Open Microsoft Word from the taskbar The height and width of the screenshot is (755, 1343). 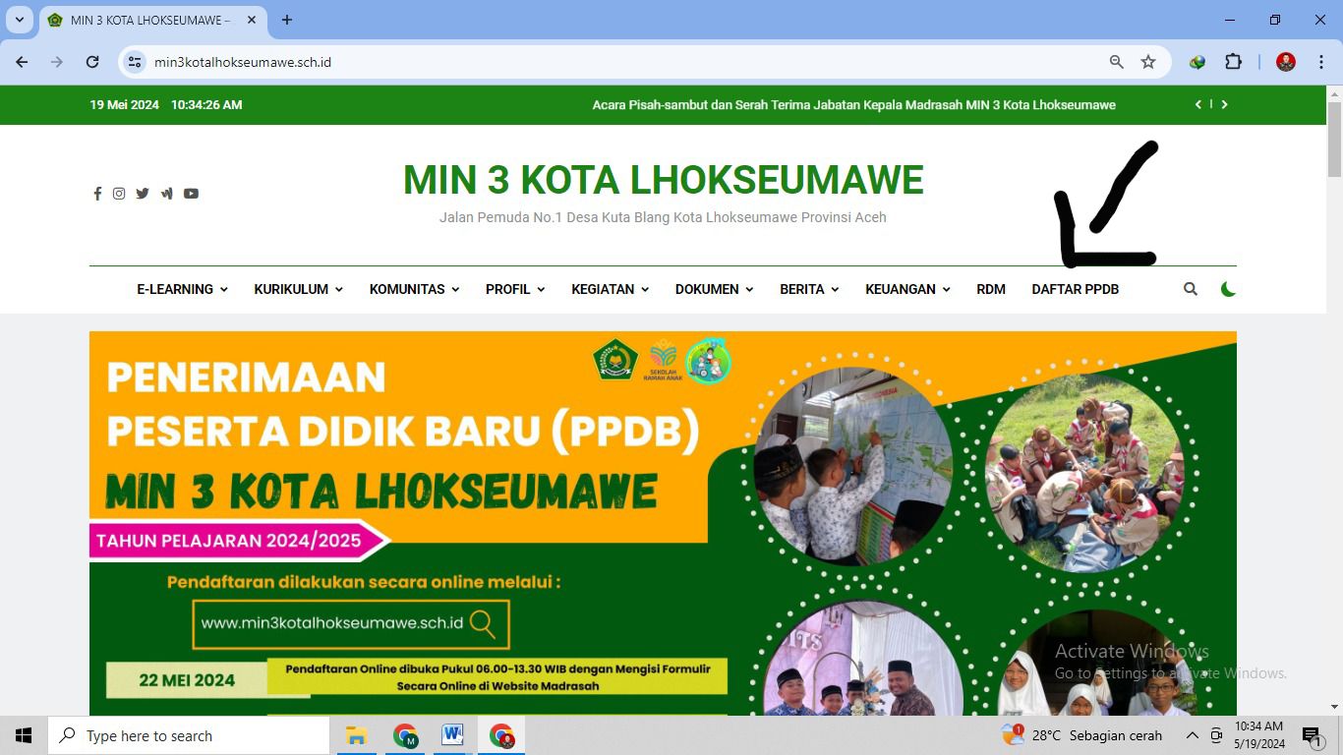(453, 735)
